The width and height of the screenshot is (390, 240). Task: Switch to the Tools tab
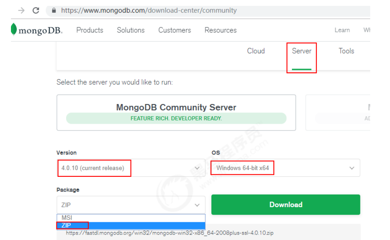346,51
